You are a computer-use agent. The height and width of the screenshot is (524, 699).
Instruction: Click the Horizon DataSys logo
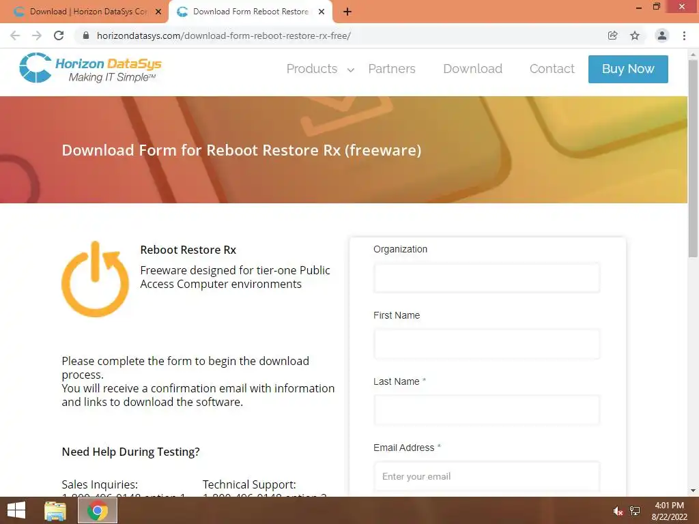click(x=90, y=68)
